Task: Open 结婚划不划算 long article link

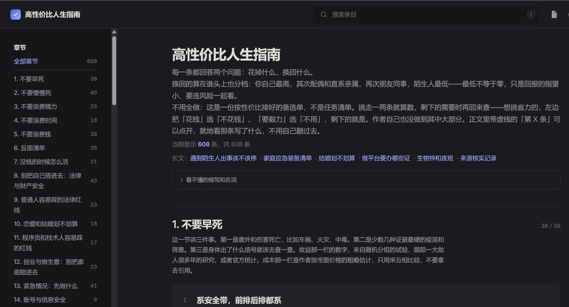Action: (337, 158)
